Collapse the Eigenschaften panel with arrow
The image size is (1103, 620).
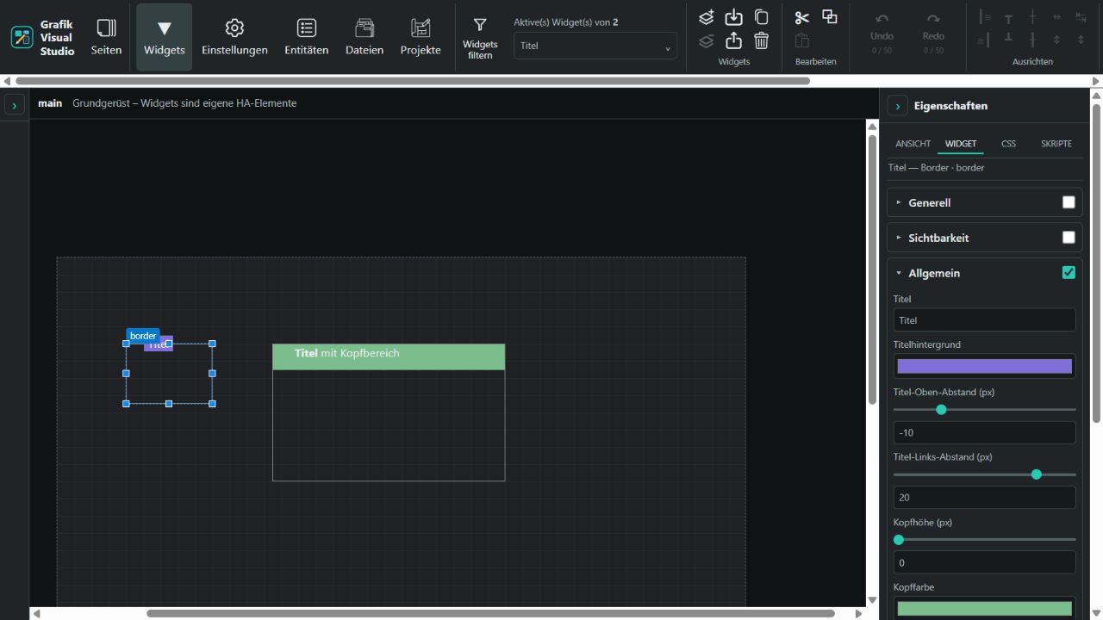coord(898,106)
